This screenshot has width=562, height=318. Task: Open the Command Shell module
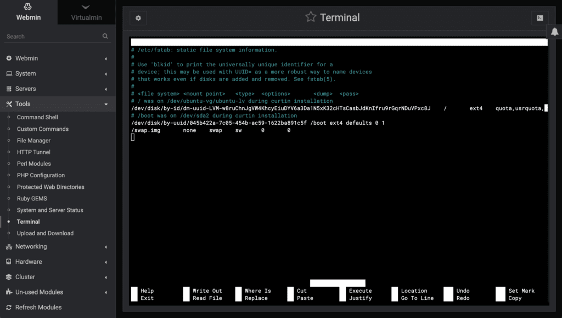38,117
